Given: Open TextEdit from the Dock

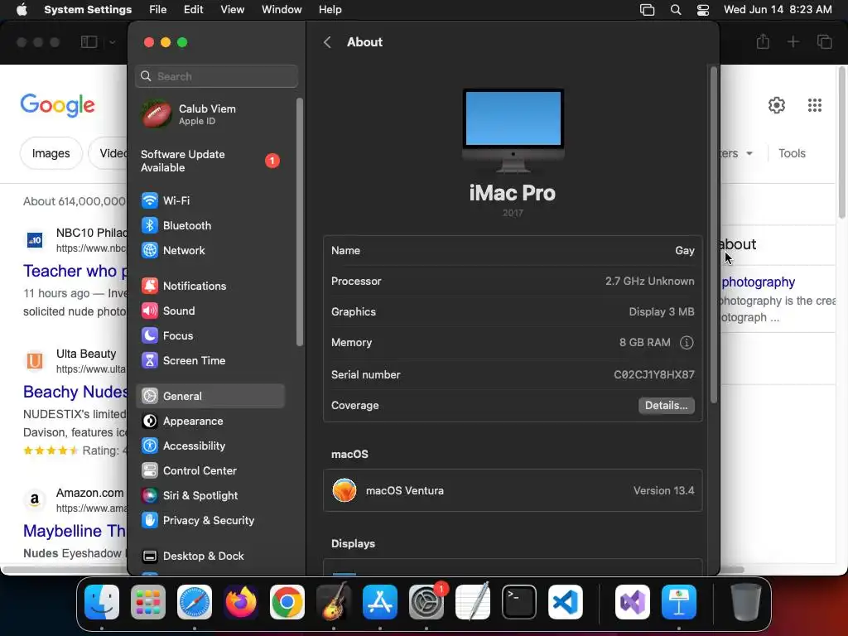Looking at the screenshot, I should click(473, 602).
